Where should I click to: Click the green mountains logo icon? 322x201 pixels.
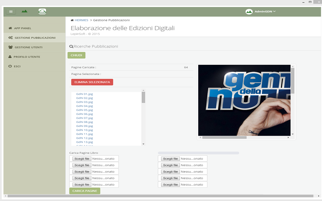[x=24, y=11]
